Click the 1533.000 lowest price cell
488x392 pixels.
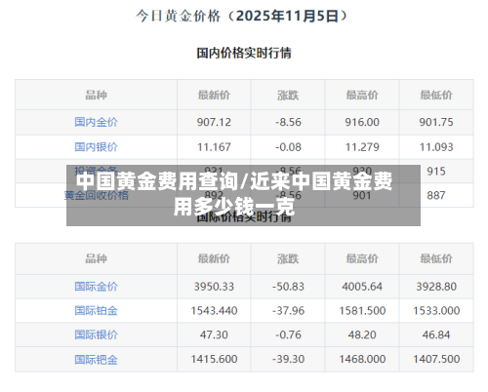tap(436, 310)
